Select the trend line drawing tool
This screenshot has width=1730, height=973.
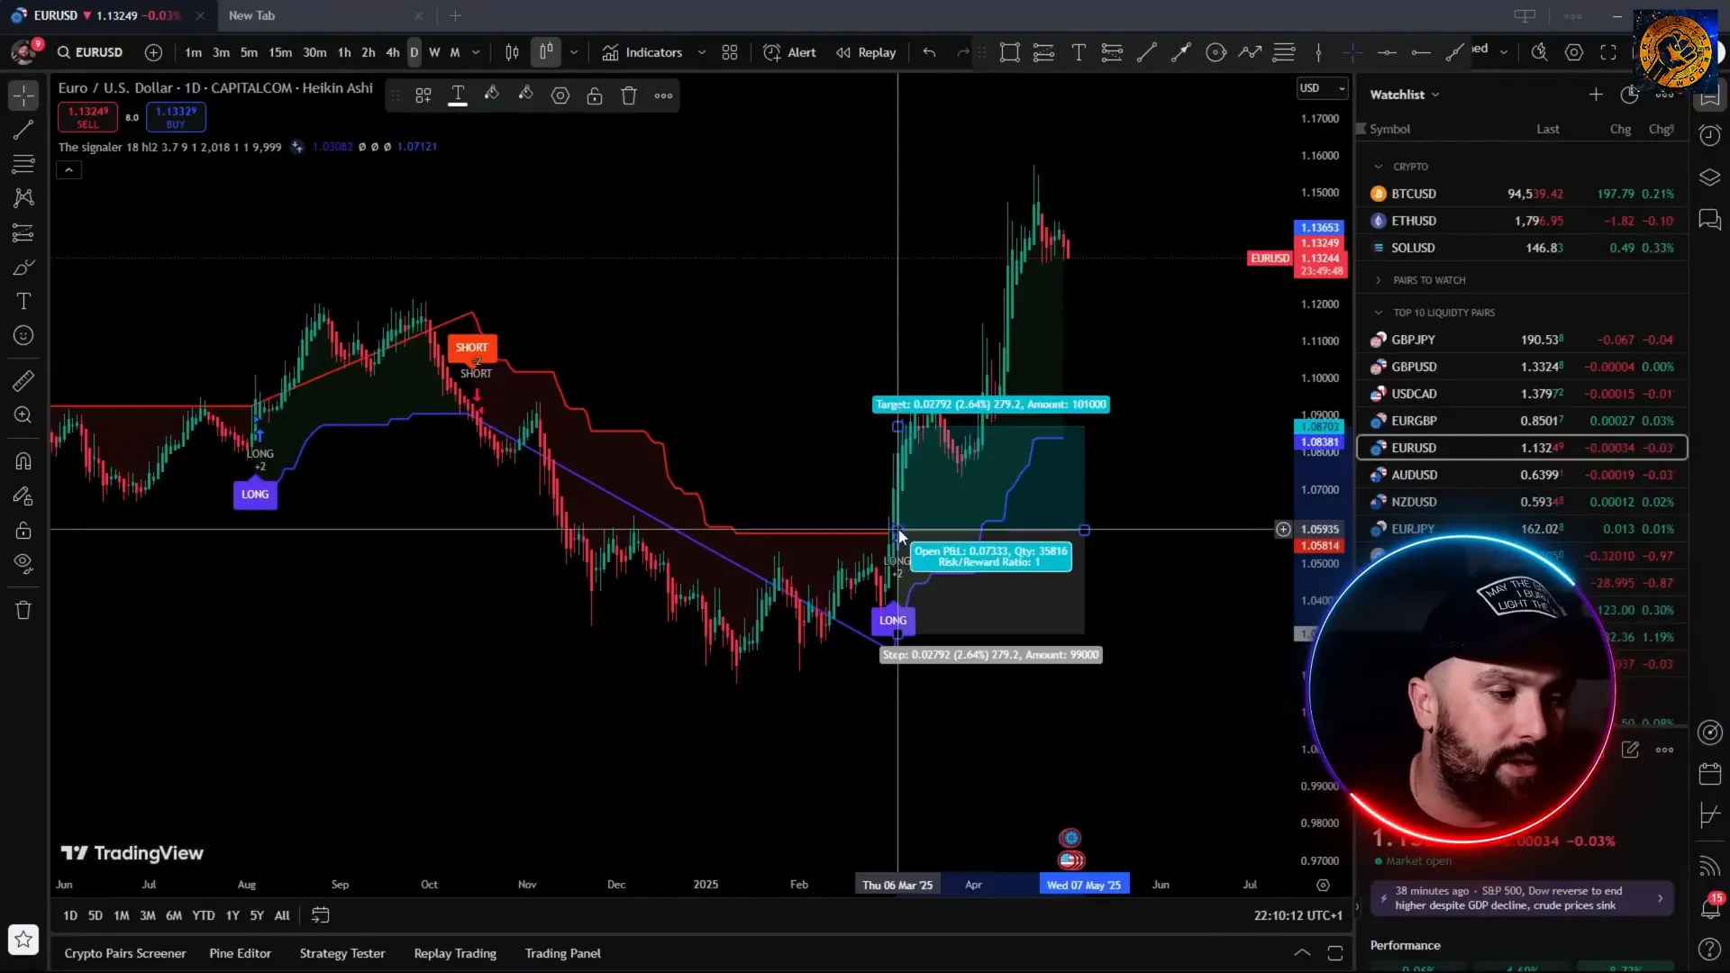coord(23,130)
